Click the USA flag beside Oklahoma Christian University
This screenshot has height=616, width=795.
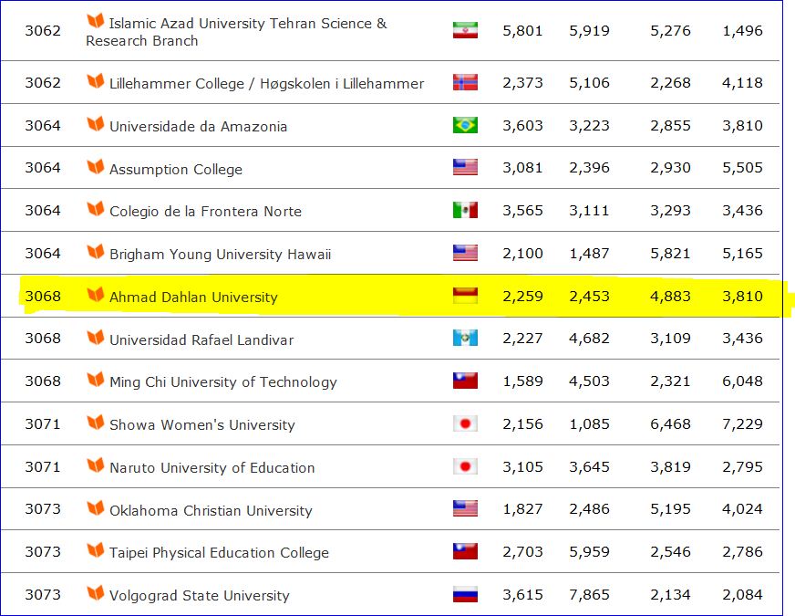[x=465, y=508]
